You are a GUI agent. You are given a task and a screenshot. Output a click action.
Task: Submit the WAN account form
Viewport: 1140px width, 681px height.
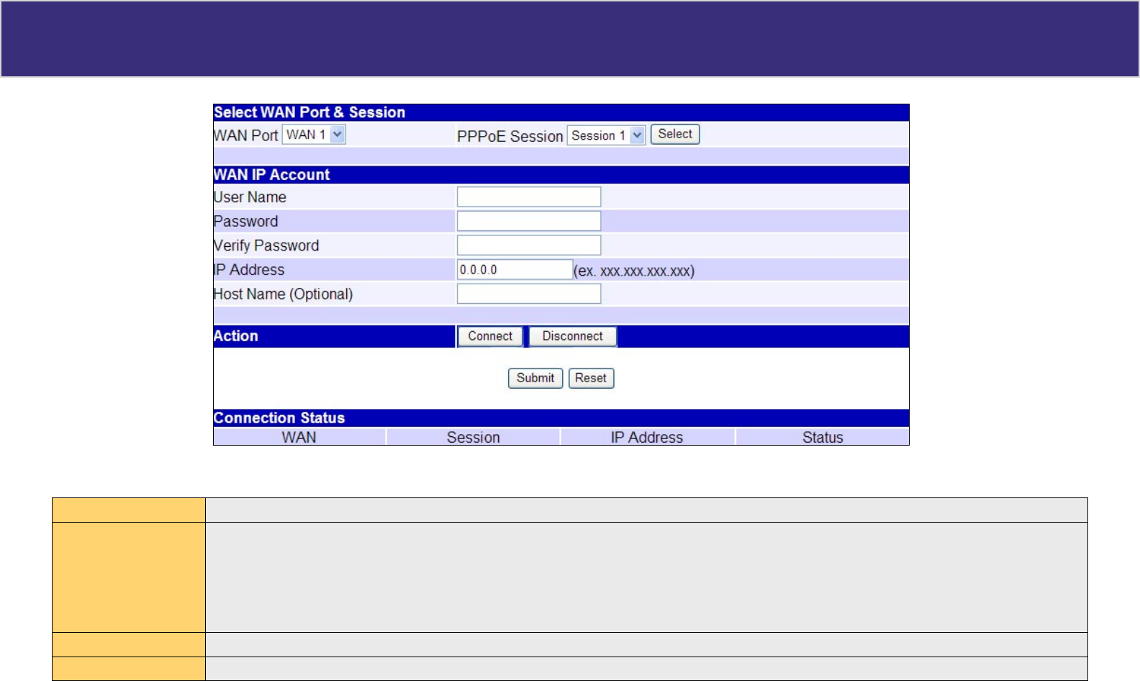click(535, 378)
